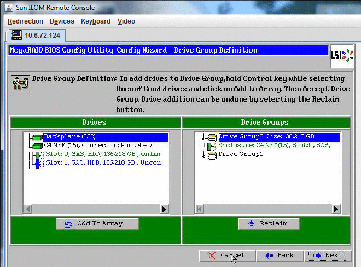Click the Slot 0 green drive icon
The width and height of the screenshot is (361, 267).
pyautogui.click(x=38, y=155)
